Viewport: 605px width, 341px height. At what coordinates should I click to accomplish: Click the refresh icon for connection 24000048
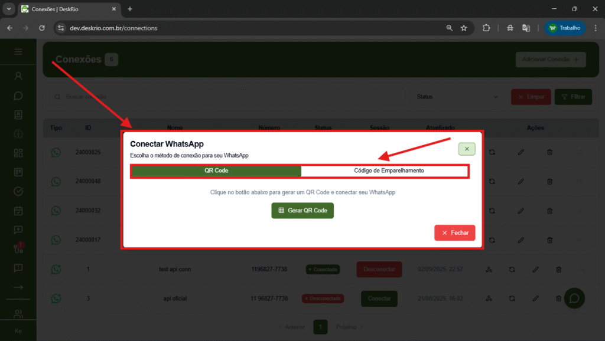(492, 182)
